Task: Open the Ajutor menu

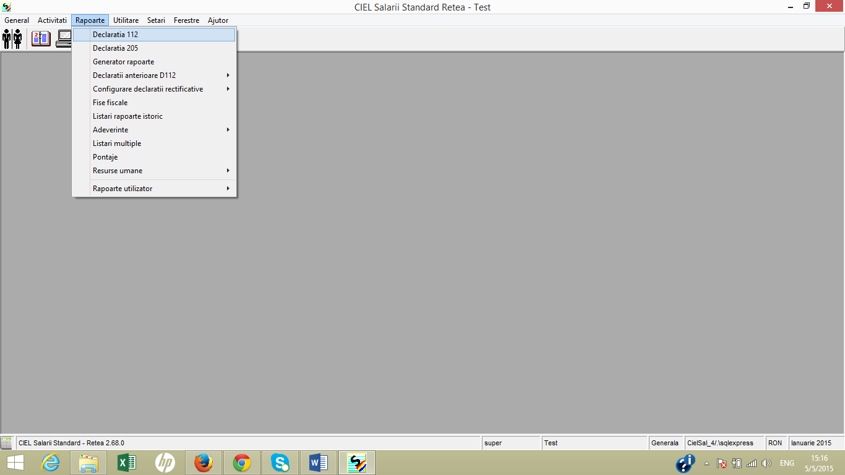Action: [218, 20]
